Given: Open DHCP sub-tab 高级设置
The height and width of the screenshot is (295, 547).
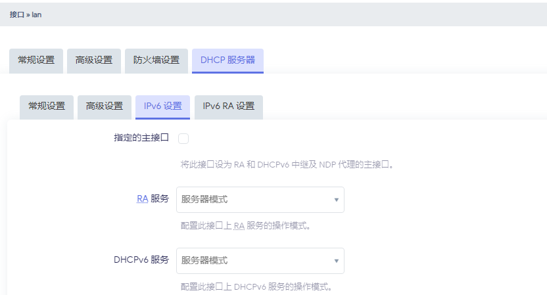Looking at the screenshot, I should tap(105, 106).
